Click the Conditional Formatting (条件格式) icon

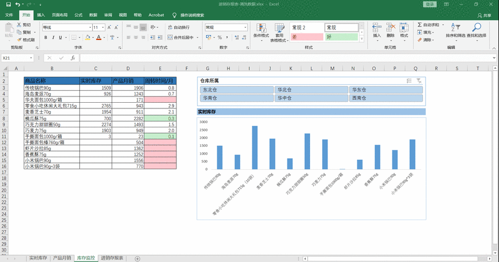tap(261, 27)
